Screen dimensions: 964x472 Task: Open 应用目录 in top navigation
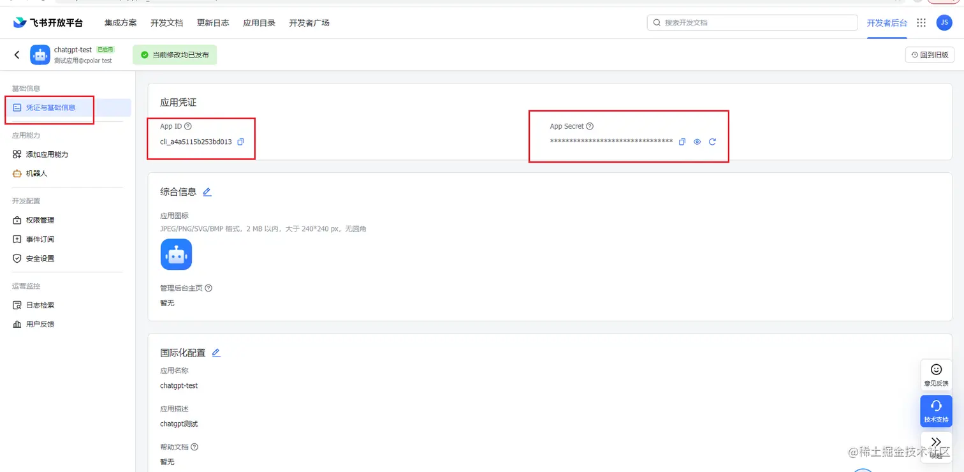[259, 23]
